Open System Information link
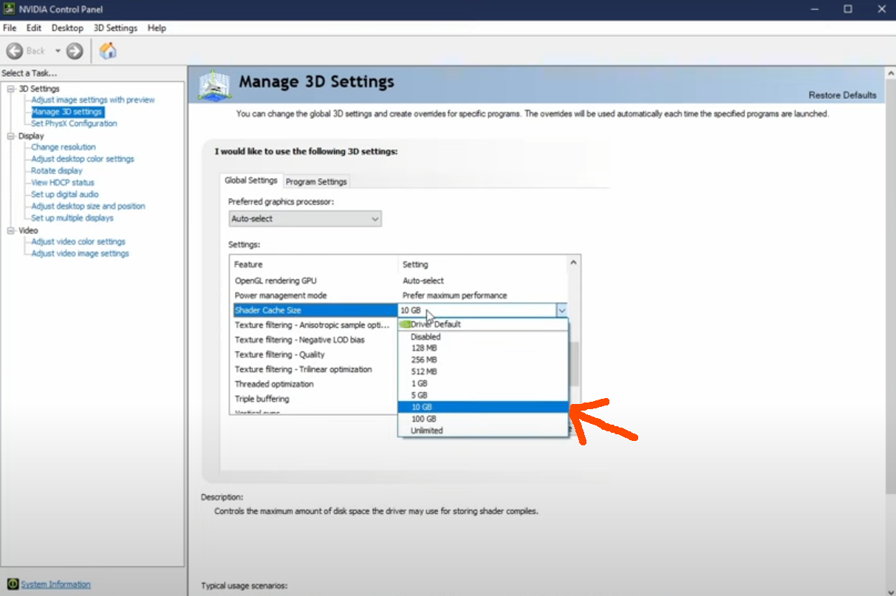The width and height of the screenshot is (896, 596). tap(55, 584)
